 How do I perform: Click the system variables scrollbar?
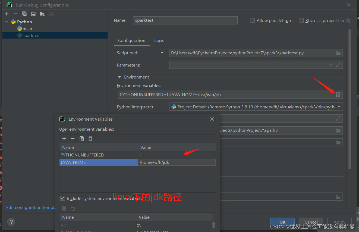pos(214,224)
